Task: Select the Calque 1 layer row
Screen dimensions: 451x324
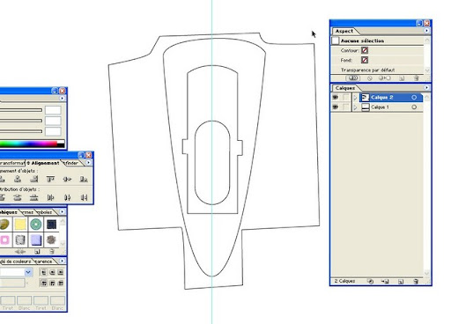Action: coord(391,107)
